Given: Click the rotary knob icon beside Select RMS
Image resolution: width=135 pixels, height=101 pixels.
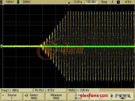Looking at the screenshot, I should pyautogui.click(x=26, y=95).
